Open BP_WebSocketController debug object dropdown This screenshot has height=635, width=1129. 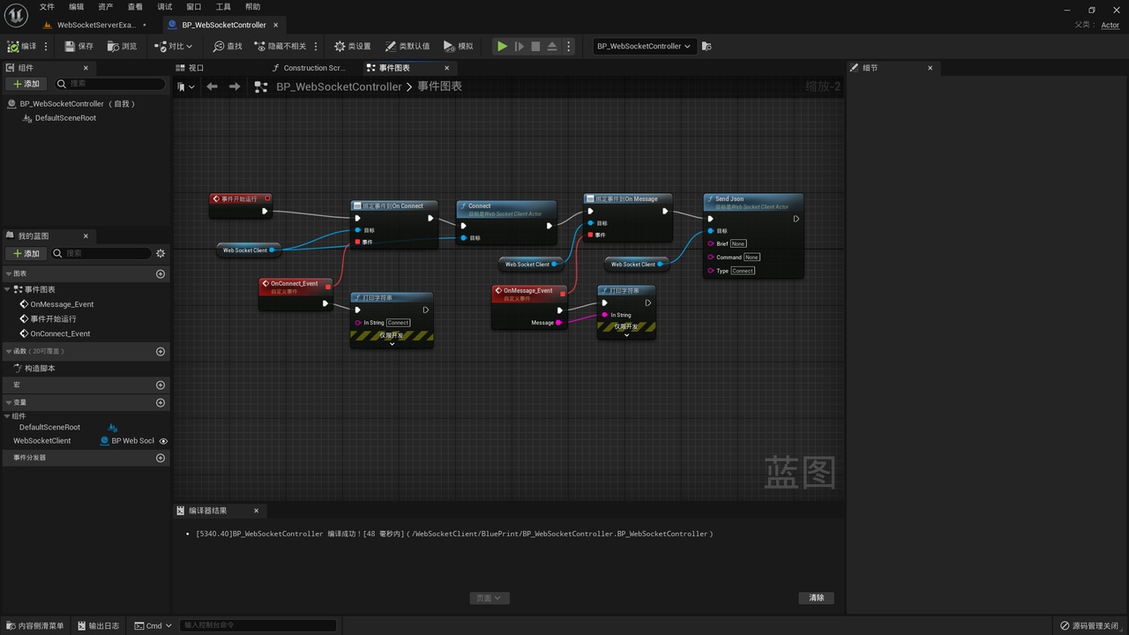pyautogui.click(x=645, y=46)
